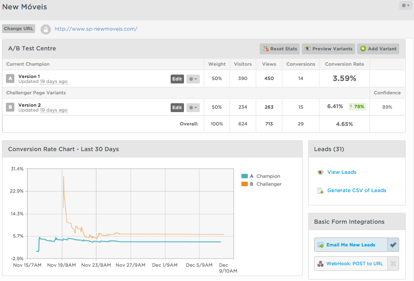Open the page settings gear menu

(x=405, y=5)
